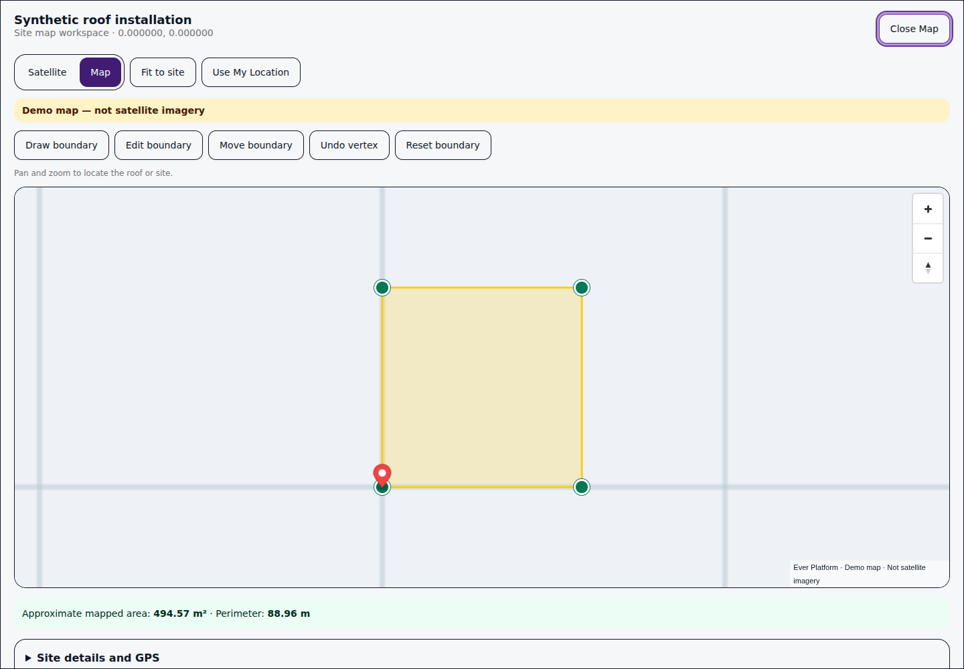Image resolution: width=964 pixels, height=669 pixels.
Task: Zoom in with the plus icon
Action: tap(928, 209)
